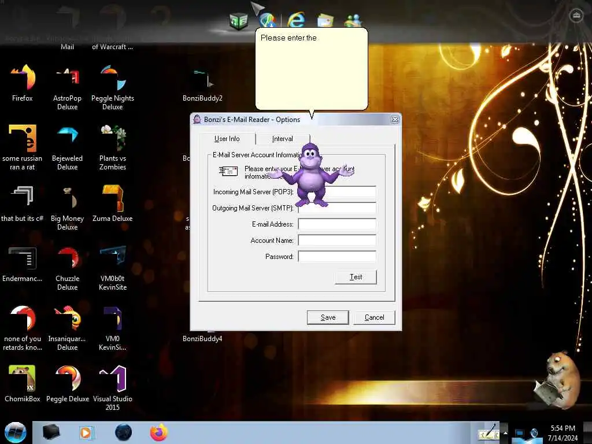
Task: Focus the Account Name field
Action: pos(337,240)
